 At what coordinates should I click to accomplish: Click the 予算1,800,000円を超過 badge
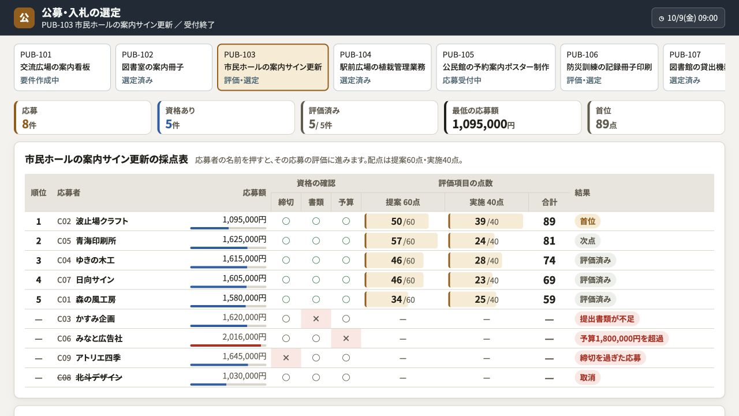[x=622, y=339]
